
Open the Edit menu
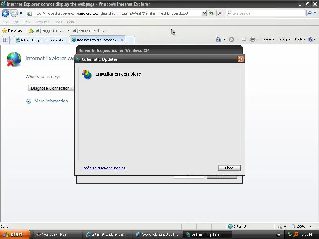pyautogui.click(x=16, y=22)
